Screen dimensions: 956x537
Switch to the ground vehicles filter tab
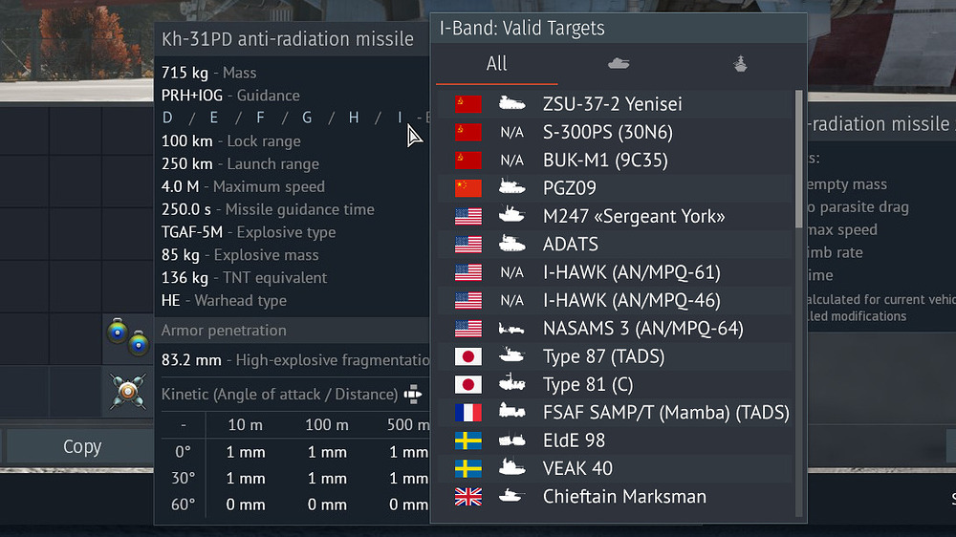619,63
